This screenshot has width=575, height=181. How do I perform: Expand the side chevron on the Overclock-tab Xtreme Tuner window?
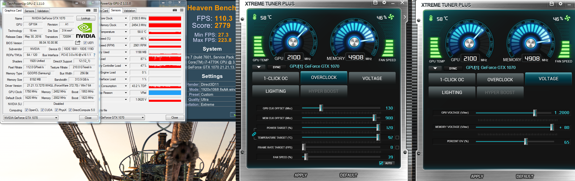click(x=405, y=17)
